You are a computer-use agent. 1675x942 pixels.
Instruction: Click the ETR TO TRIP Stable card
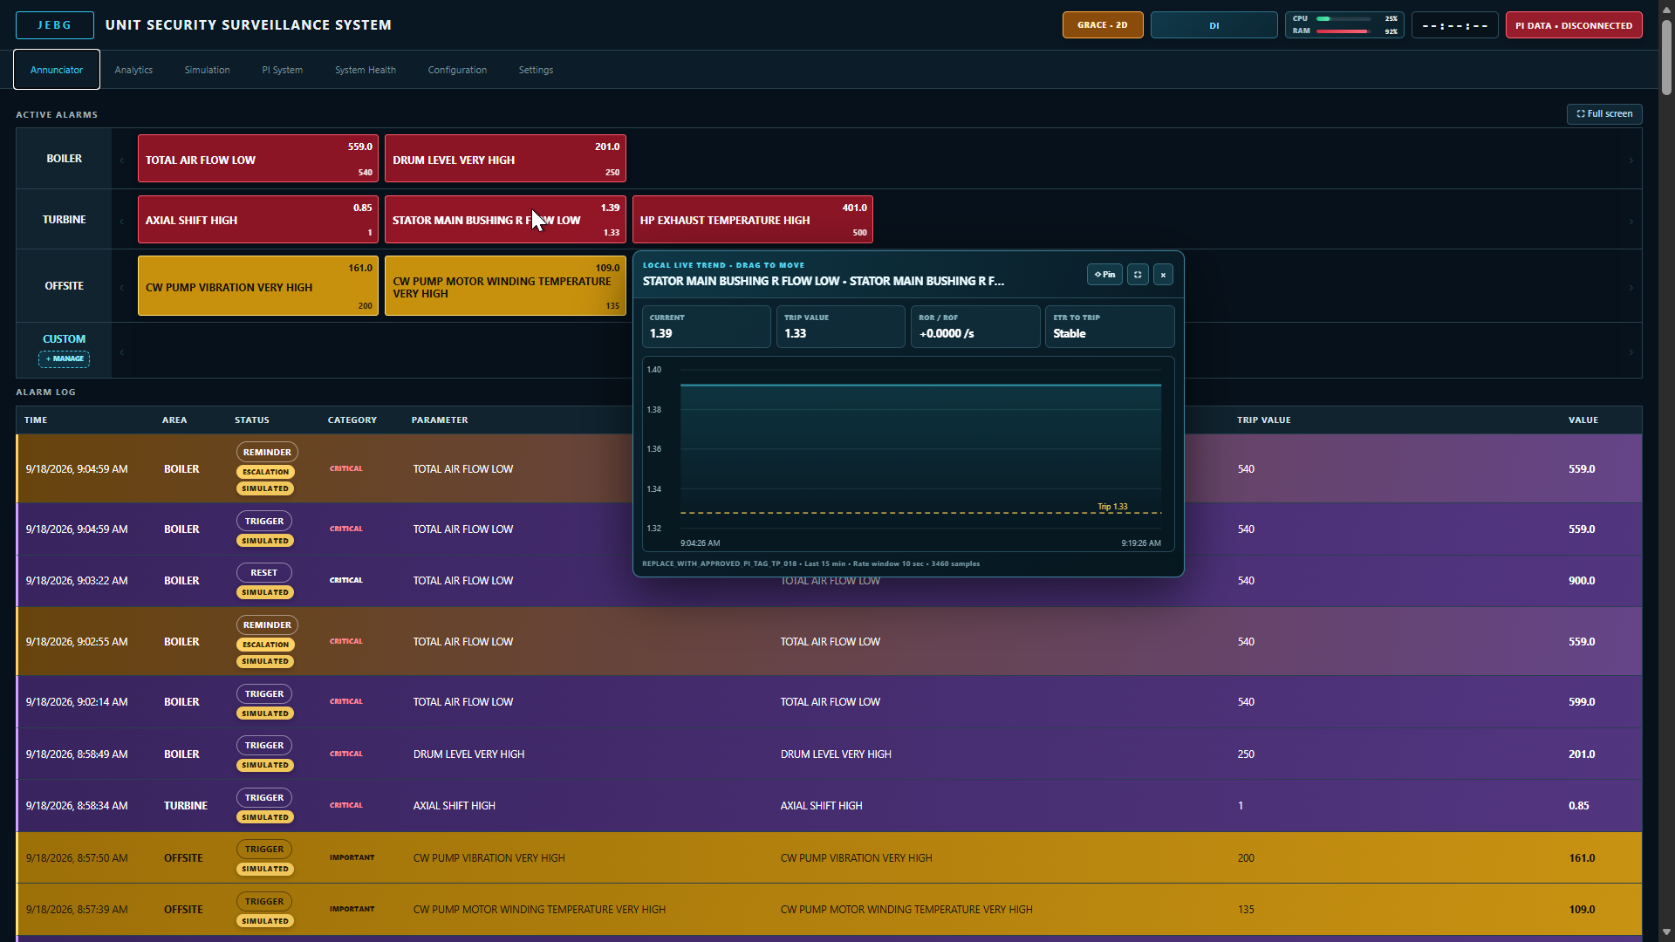click(1110, 326)
